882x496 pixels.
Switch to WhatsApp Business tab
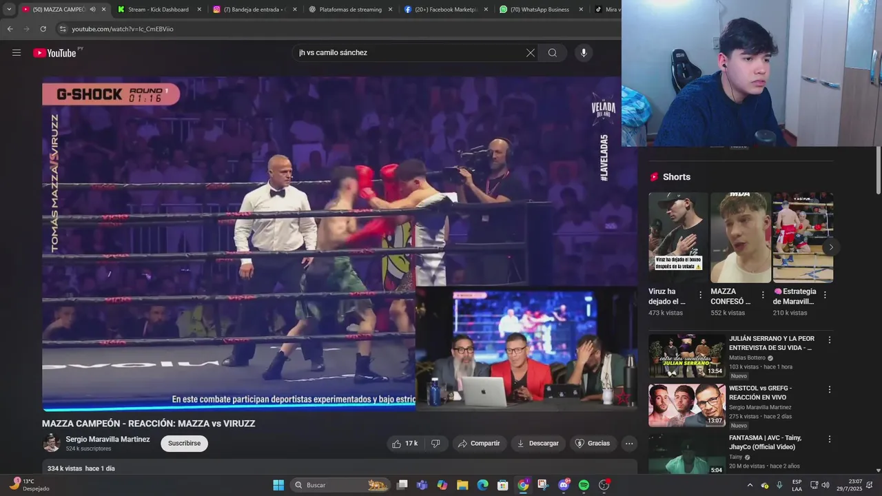[x=541, y=10]
